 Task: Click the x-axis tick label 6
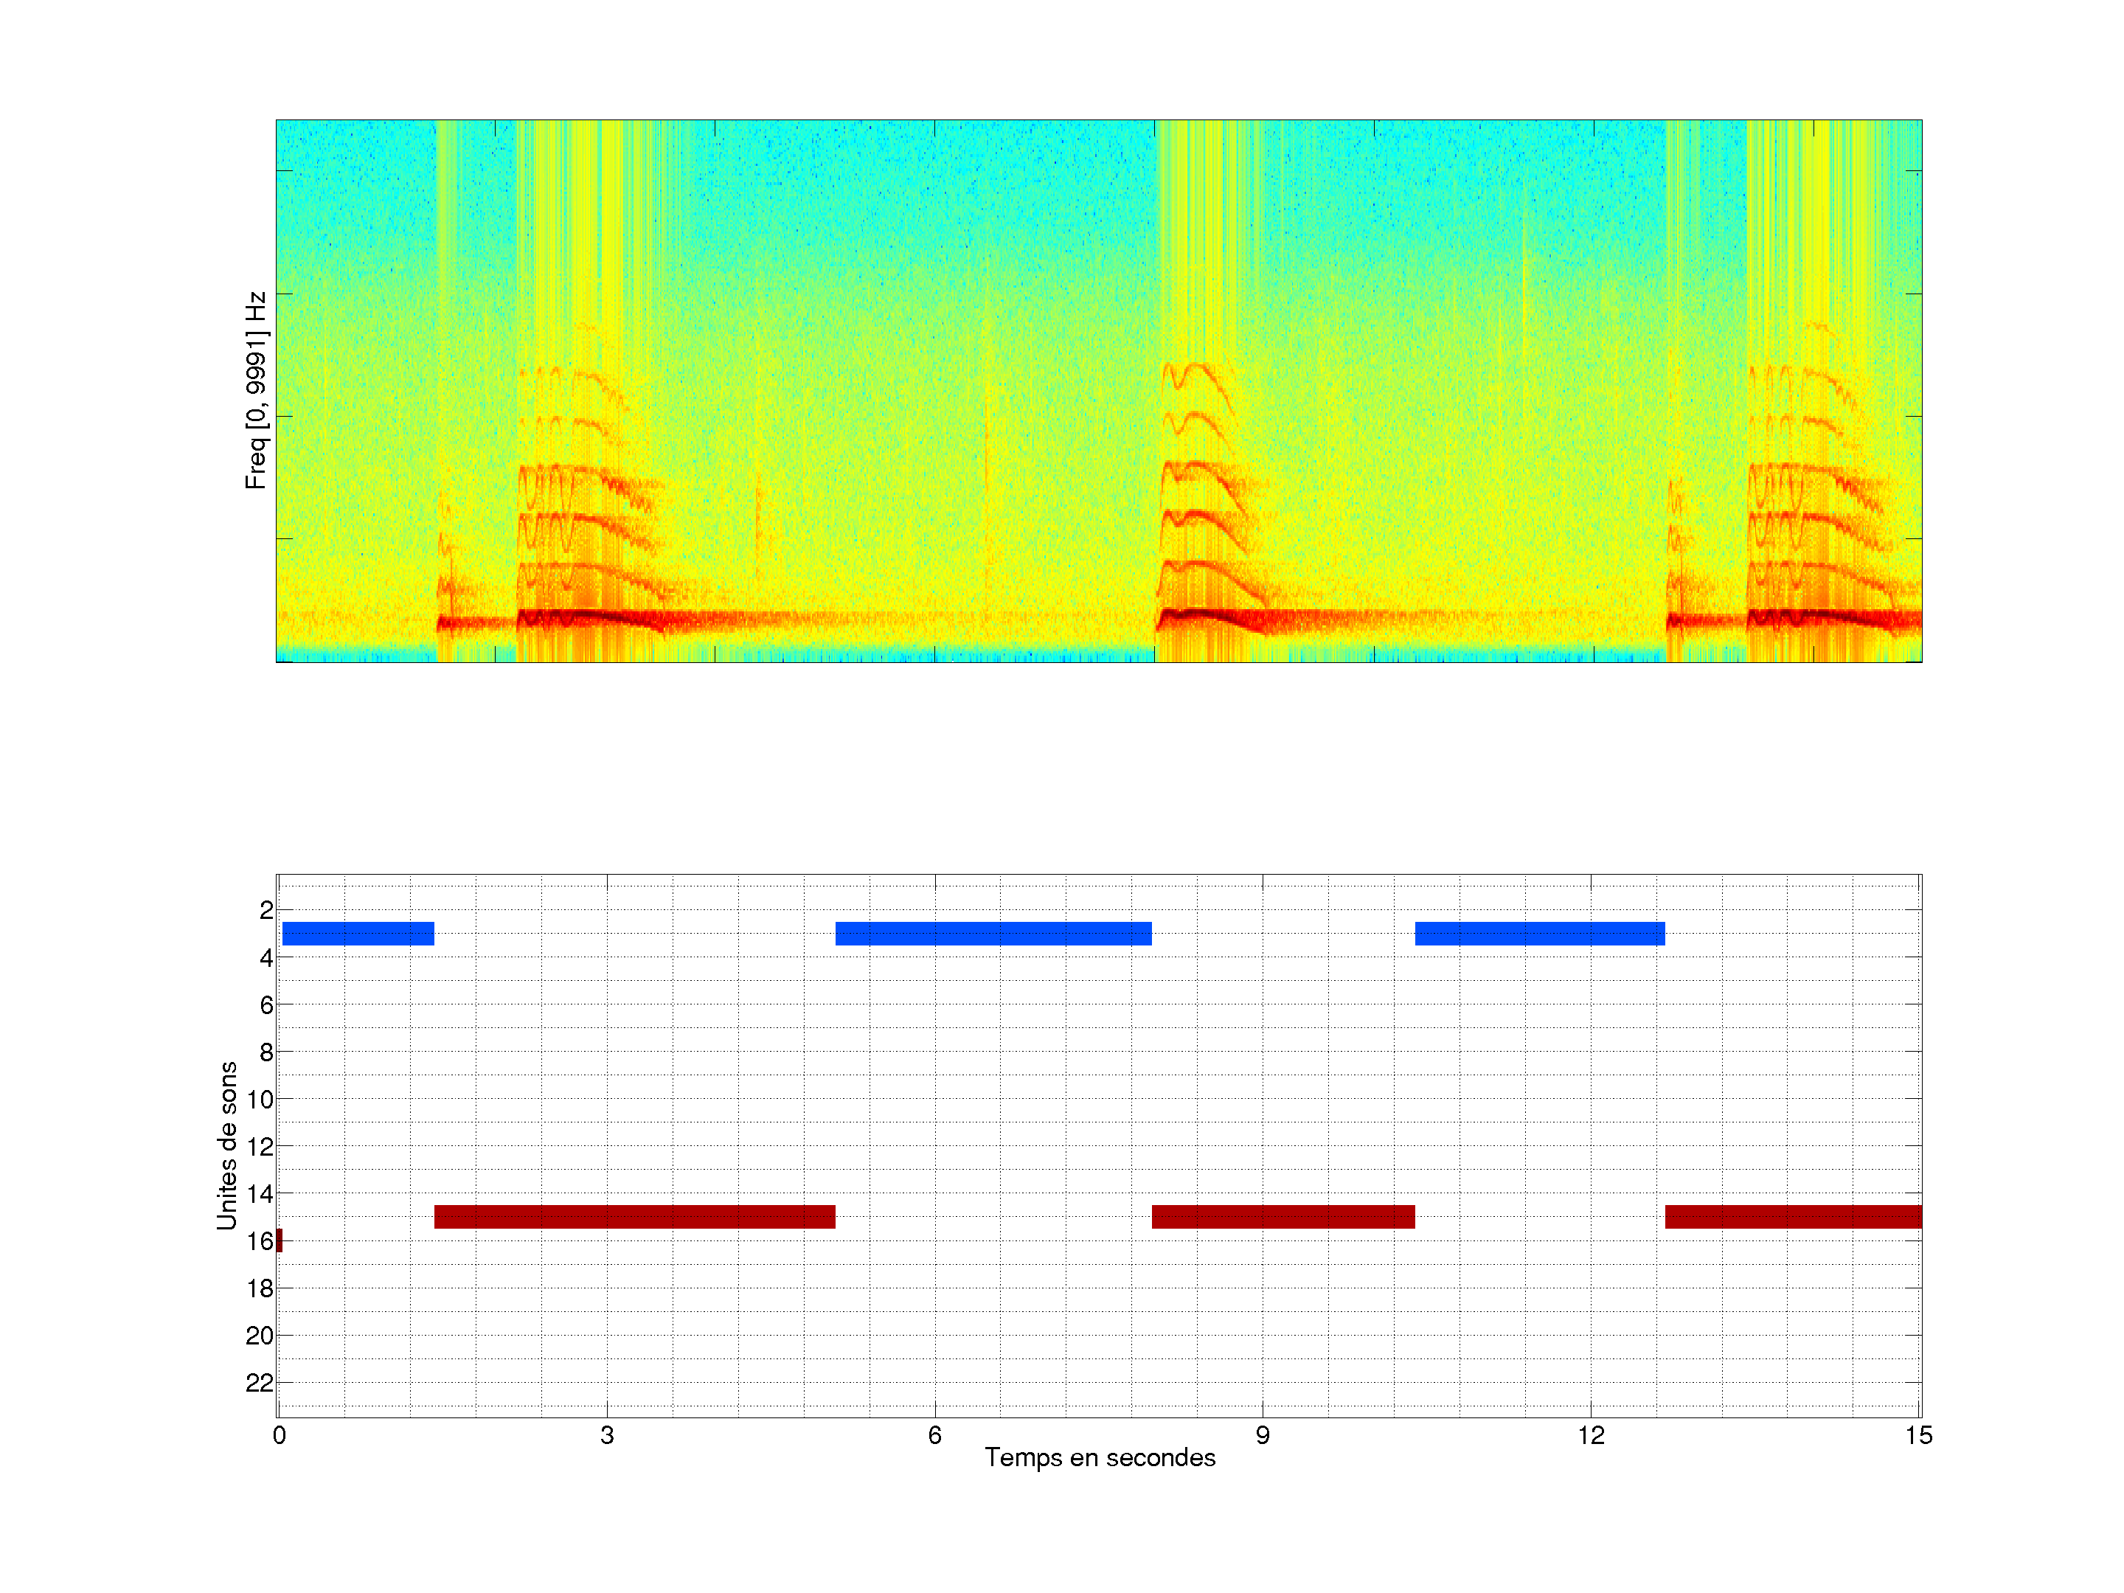pos(934,1435)
